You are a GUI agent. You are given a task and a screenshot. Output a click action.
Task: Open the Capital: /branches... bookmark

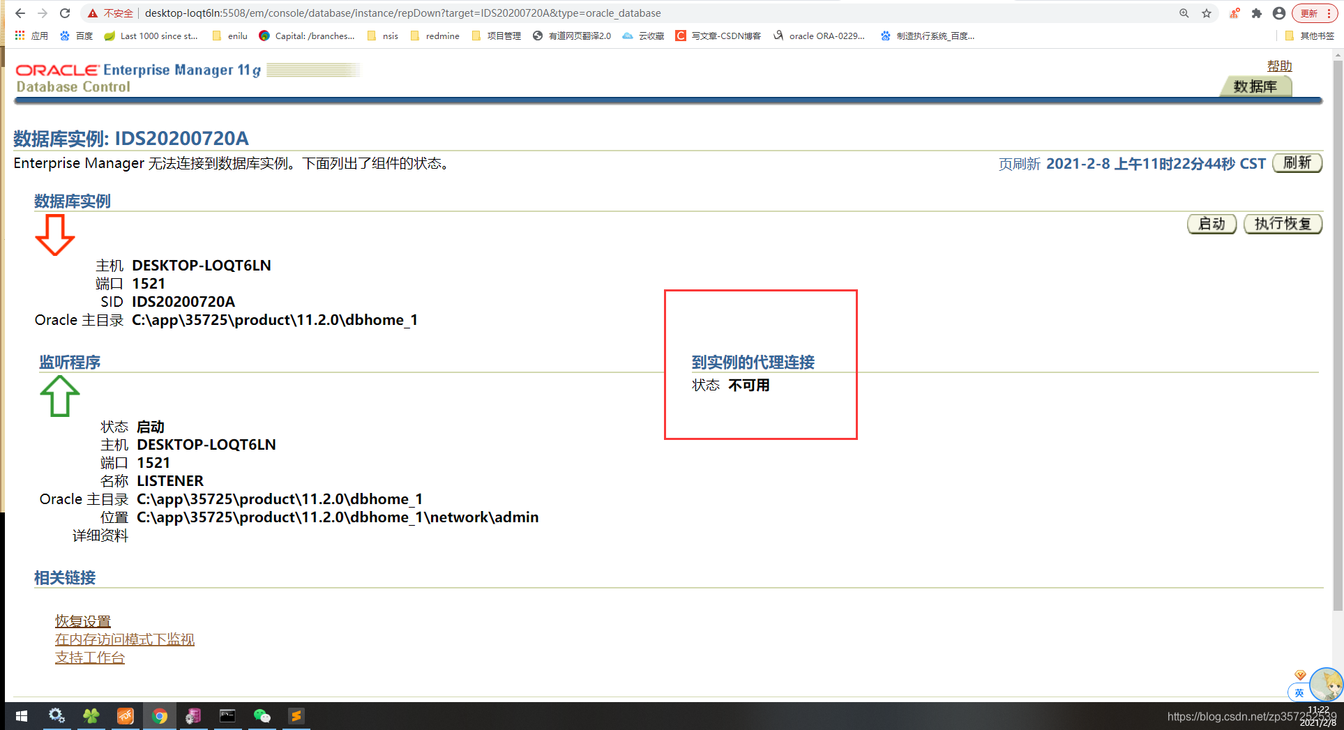tap(307, 36)
